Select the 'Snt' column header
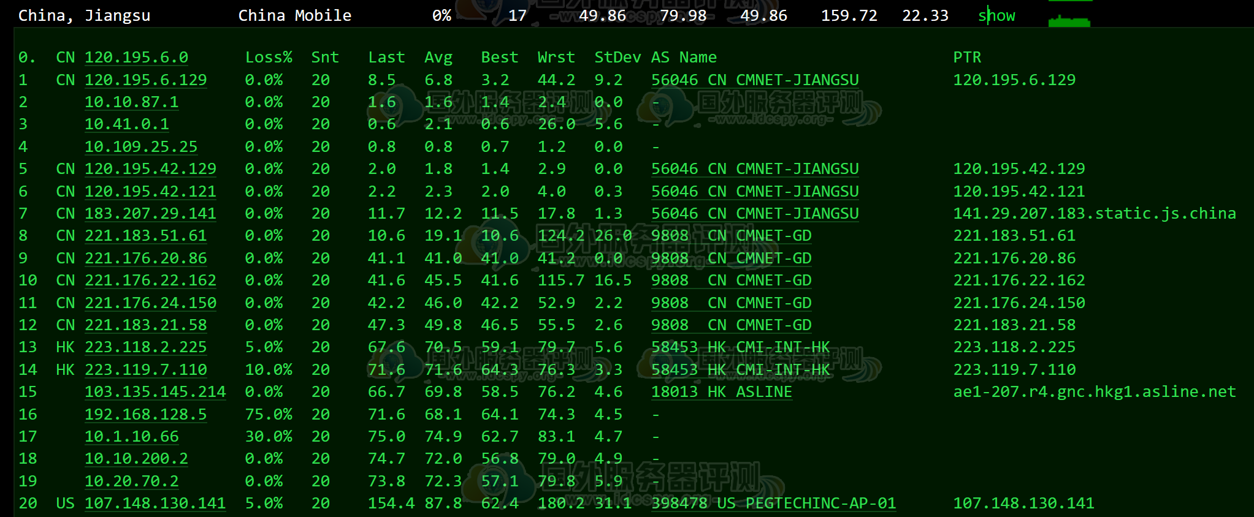The image size is (1254, 517). tap(325, 58)
